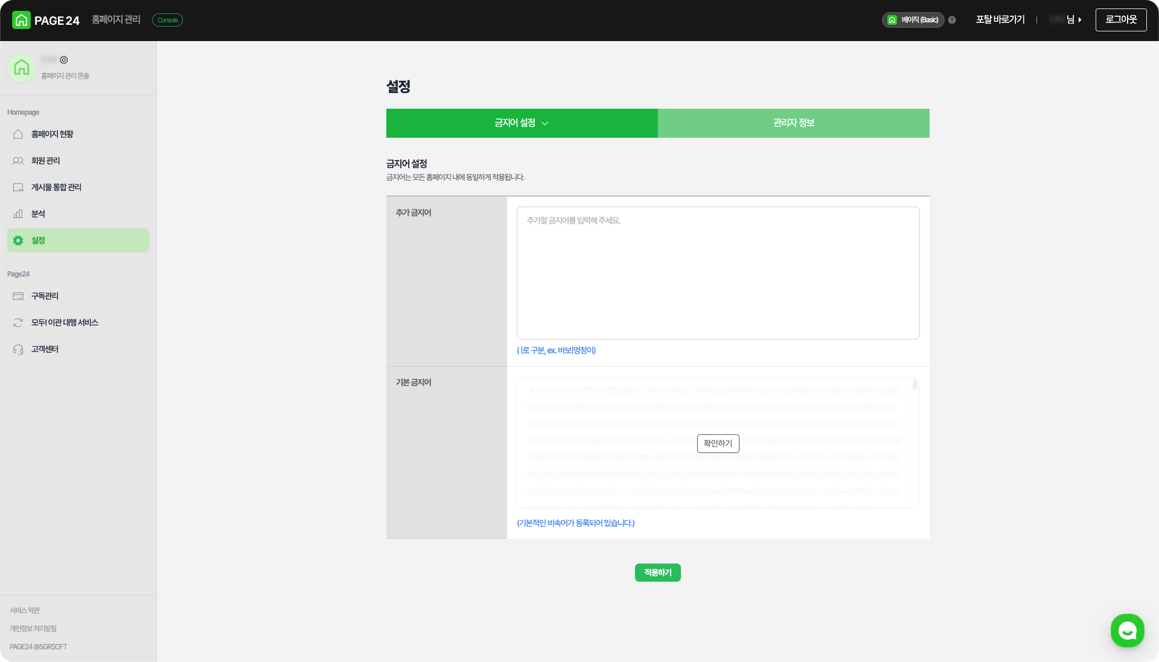Click the gear icon beside the site name
The height and width of the screenshot is (662, 1159).
point(64,60)
